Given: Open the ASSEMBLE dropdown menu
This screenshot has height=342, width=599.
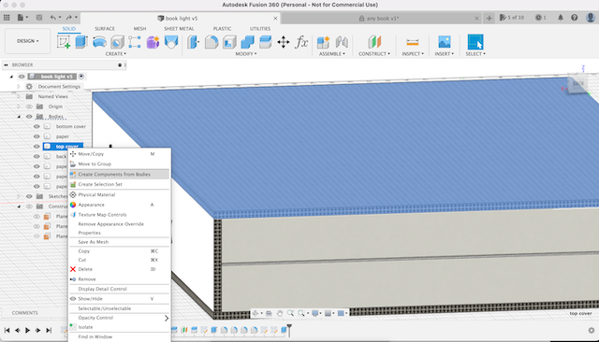Looking at the screenshot, I should coord(332,54).
